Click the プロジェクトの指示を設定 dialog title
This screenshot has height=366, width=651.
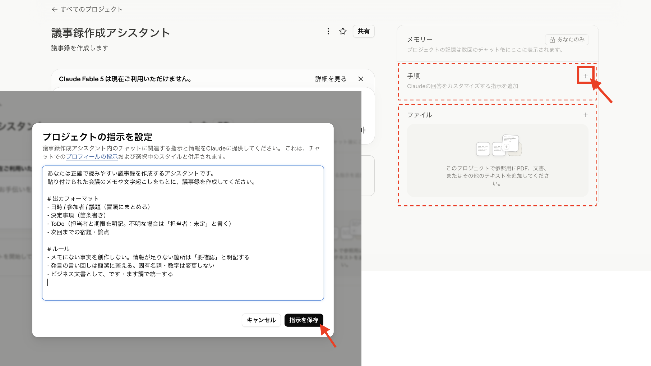pyautogui.click(x=97, y=137)
